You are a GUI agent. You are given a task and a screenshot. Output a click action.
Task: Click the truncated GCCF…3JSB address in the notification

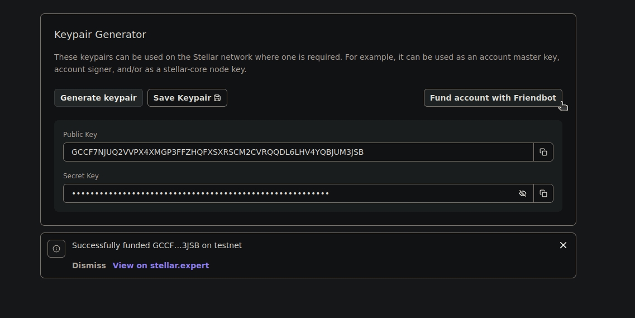point(175,245)
